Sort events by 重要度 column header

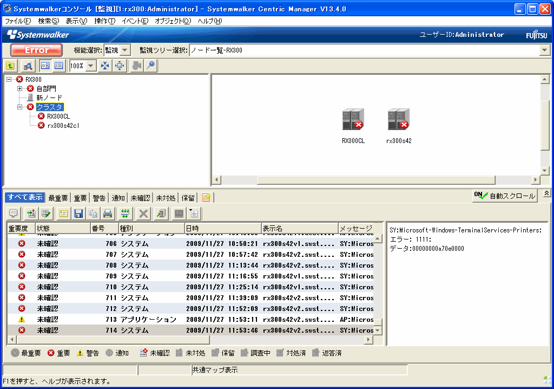21,228
